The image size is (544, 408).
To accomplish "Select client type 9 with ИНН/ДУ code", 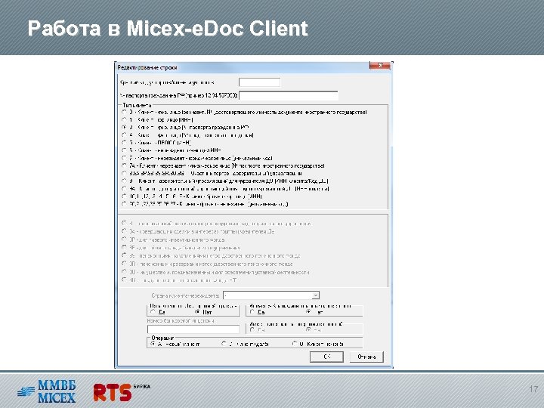I will [x=124, y=181].
